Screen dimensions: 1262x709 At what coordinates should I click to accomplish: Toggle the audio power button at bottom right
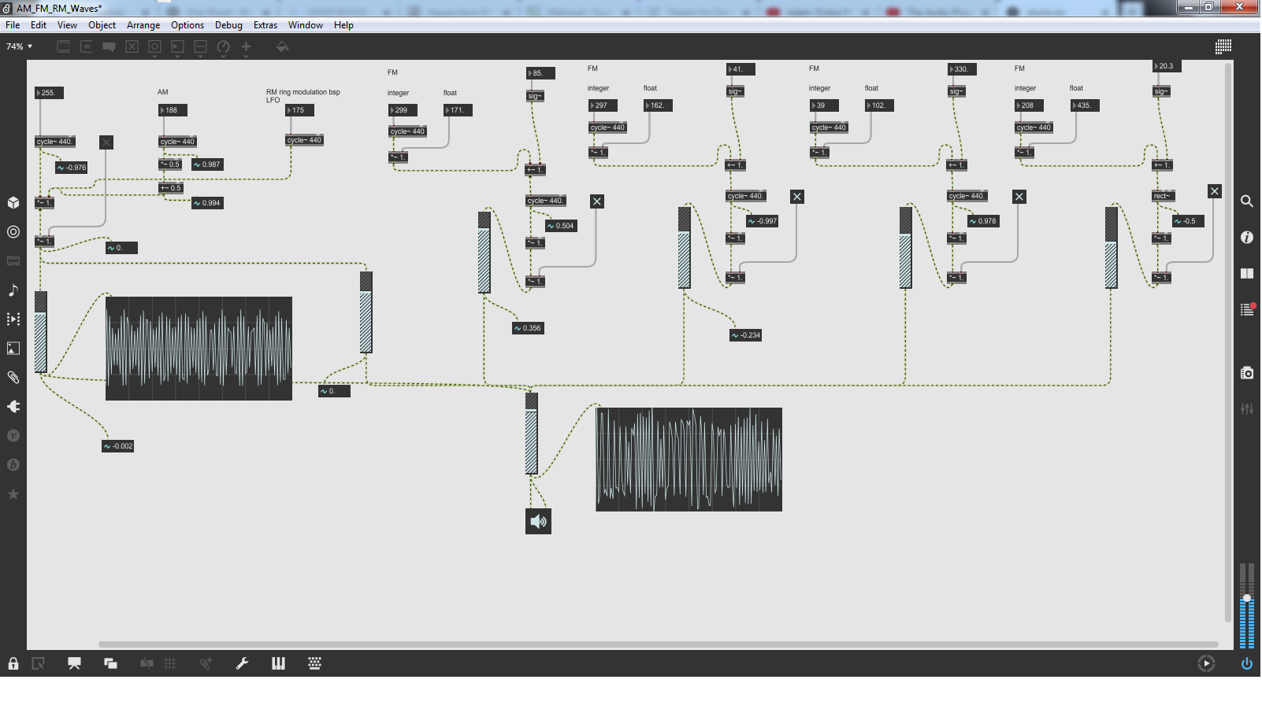[x=1246, y=663]
